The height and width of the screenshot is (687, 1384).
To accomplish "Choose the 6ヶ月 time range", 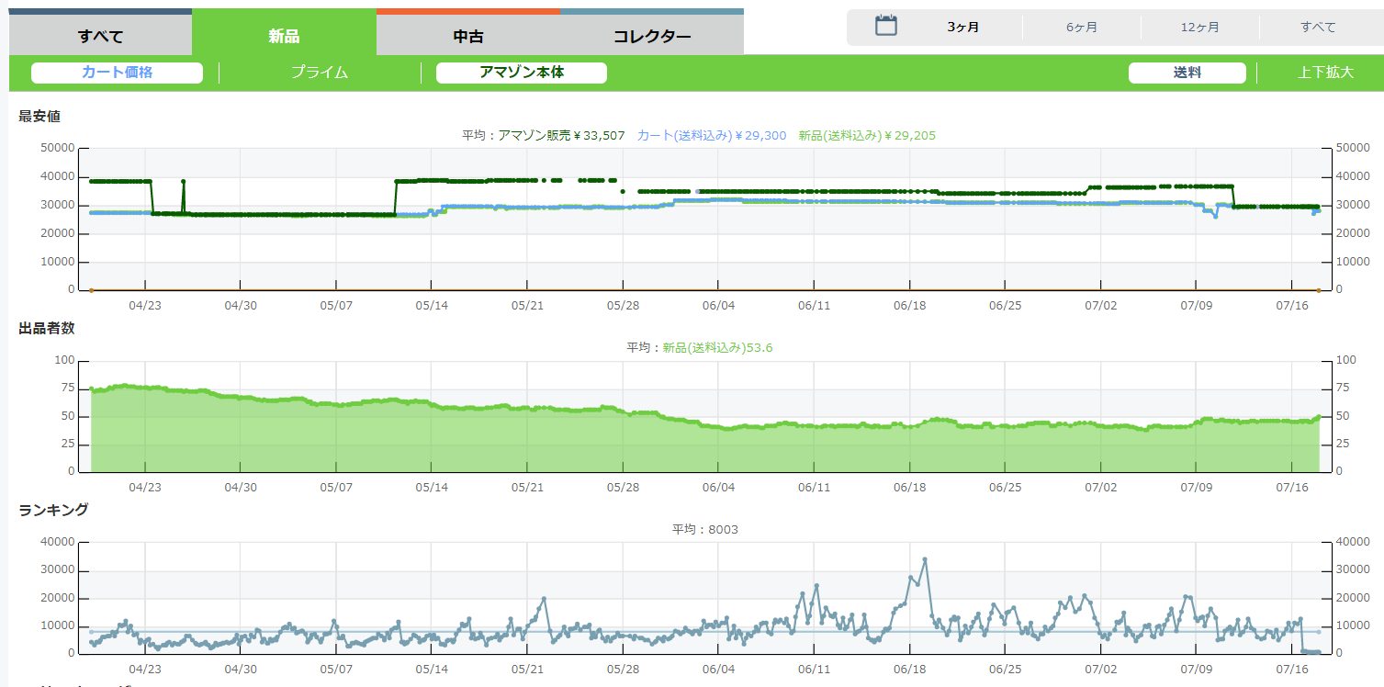I will tap(1082, 28).
